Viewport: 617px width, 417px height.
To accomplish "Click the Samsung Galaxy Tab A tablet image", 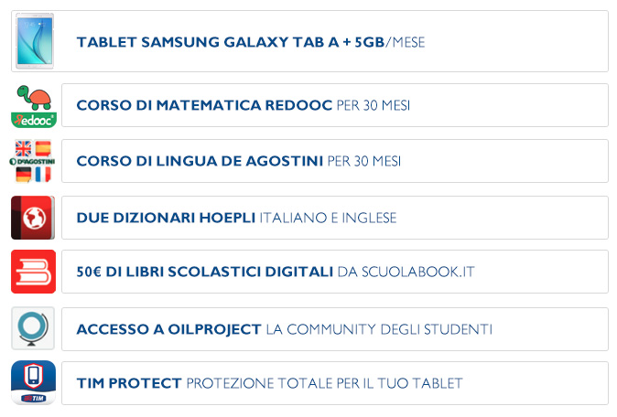I will coord(35,41).
